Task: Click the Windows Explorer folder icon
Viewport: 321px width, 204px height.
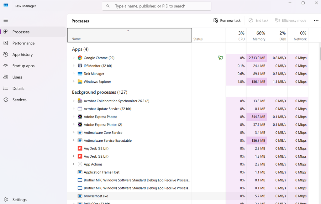Action: pos(80,82)
